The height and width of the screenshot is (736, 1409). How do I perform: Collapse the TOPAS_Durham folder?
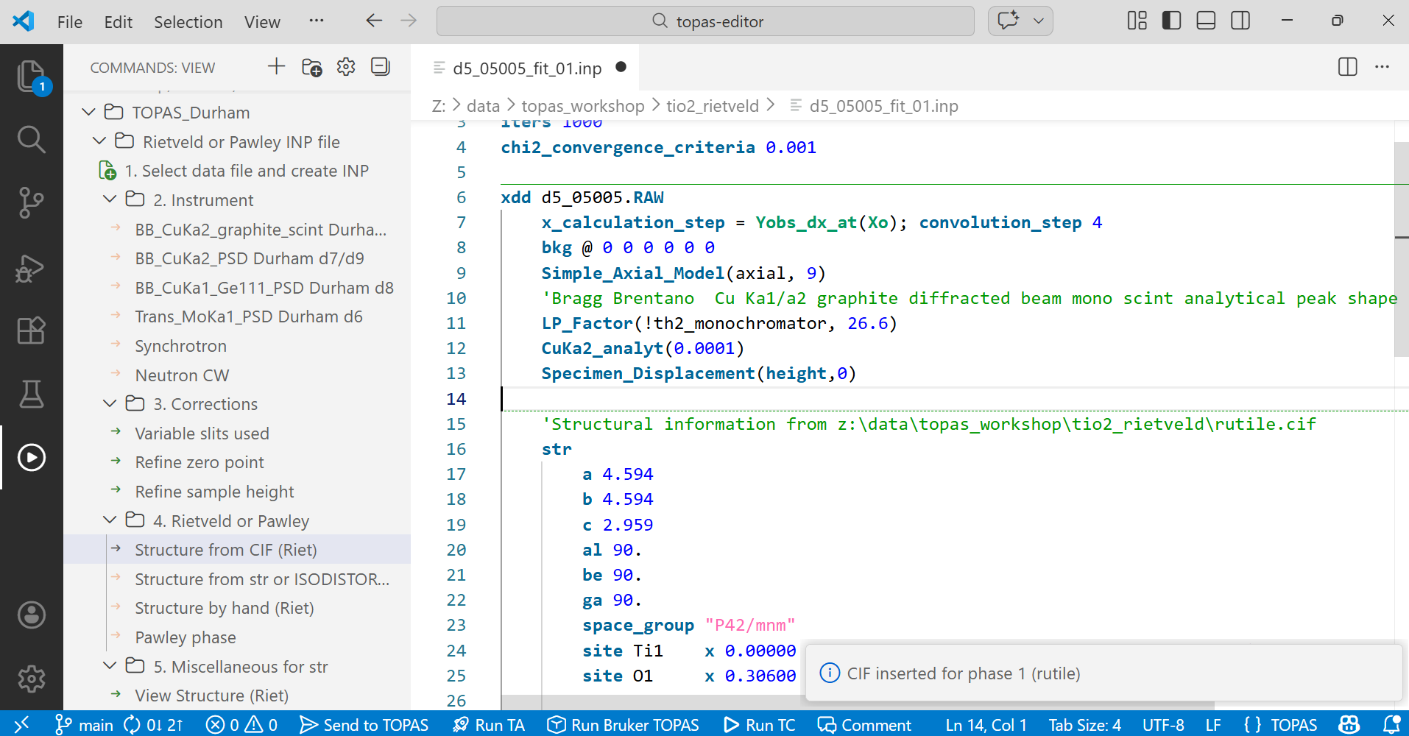[x=89, y=113]
